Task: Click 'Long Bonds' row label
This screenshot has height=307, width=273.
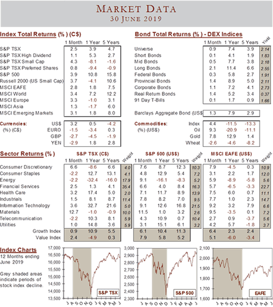Action: [147, 68]
